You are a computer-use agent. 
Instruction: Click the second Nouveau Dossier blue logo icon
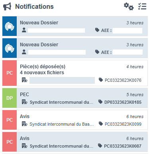(x=10, y=48)
